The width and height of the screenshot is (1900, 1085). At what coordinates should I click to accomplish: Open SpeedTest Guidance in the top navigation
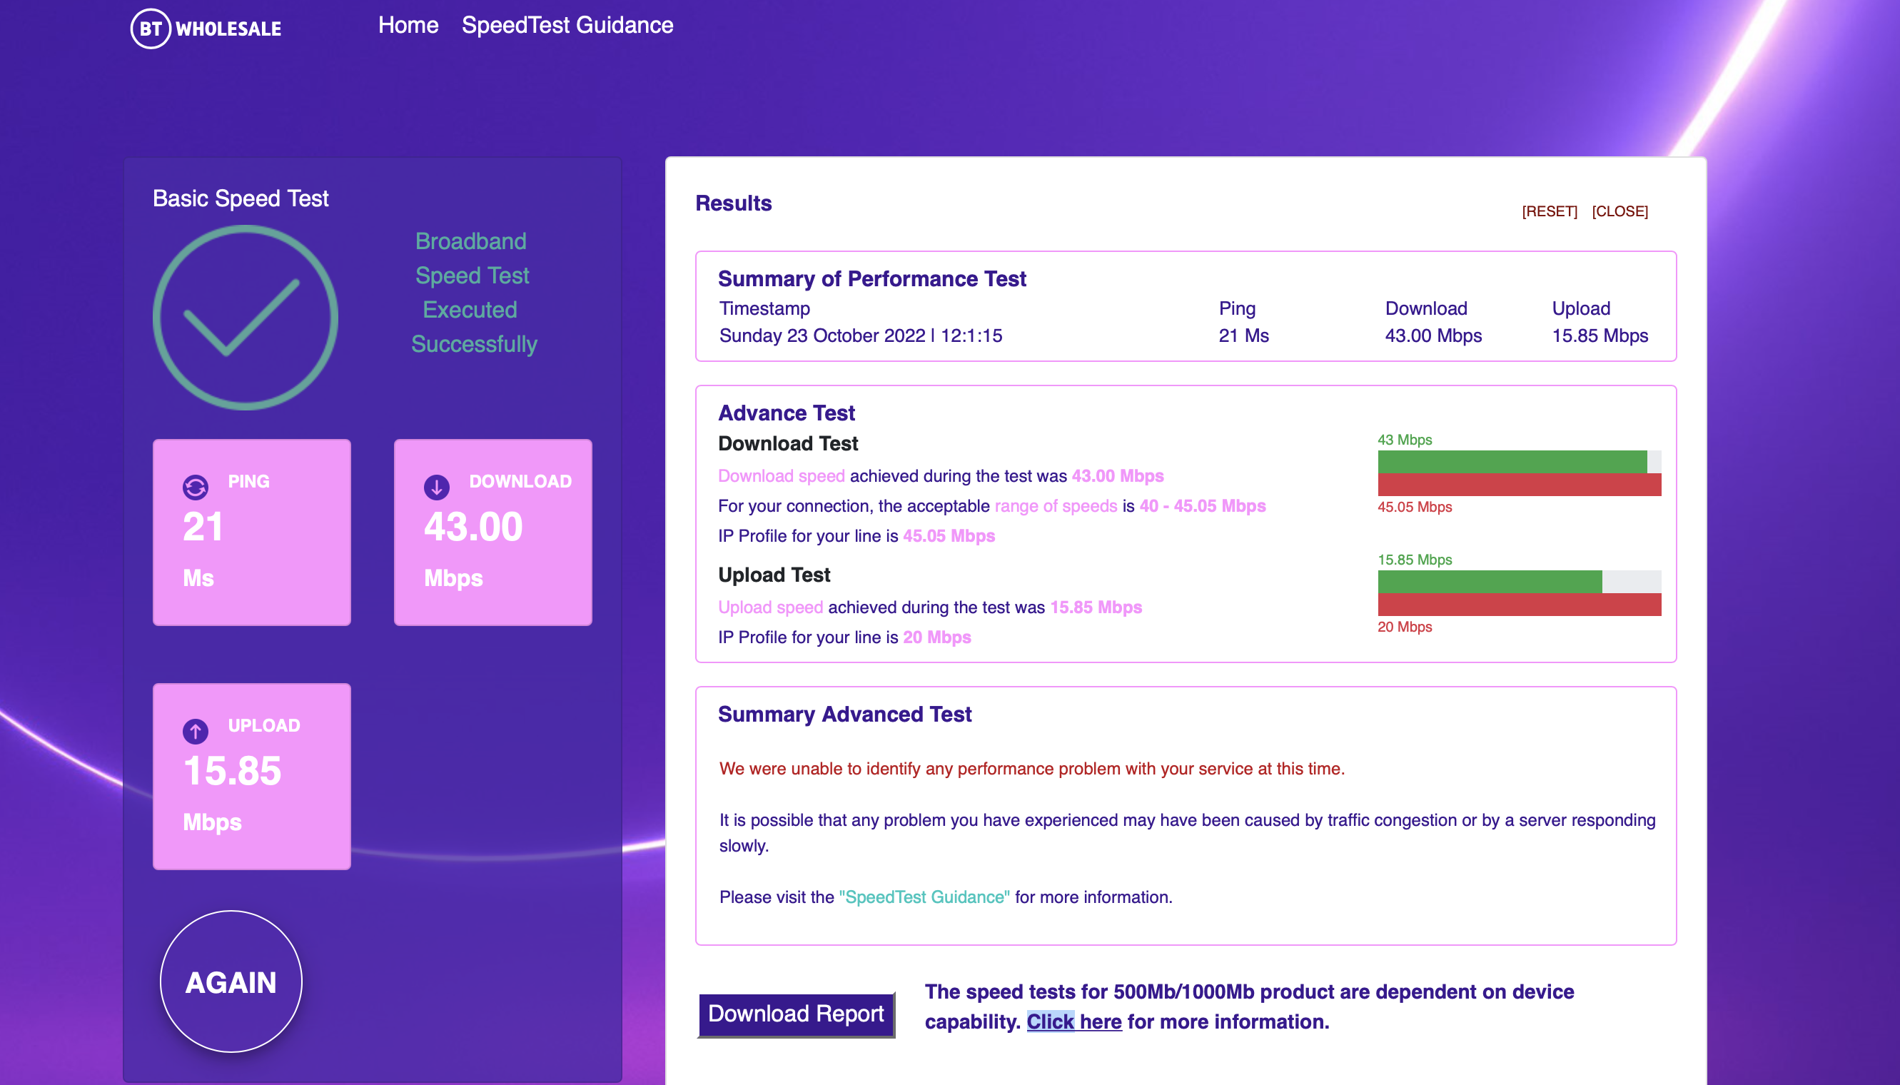click(x=567, y=25)
